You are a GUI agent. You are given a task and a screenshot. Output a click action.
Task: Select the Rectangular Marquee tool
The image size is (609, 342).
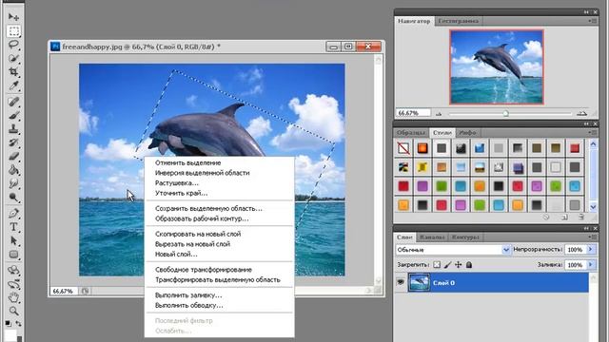tap(13, 31)
